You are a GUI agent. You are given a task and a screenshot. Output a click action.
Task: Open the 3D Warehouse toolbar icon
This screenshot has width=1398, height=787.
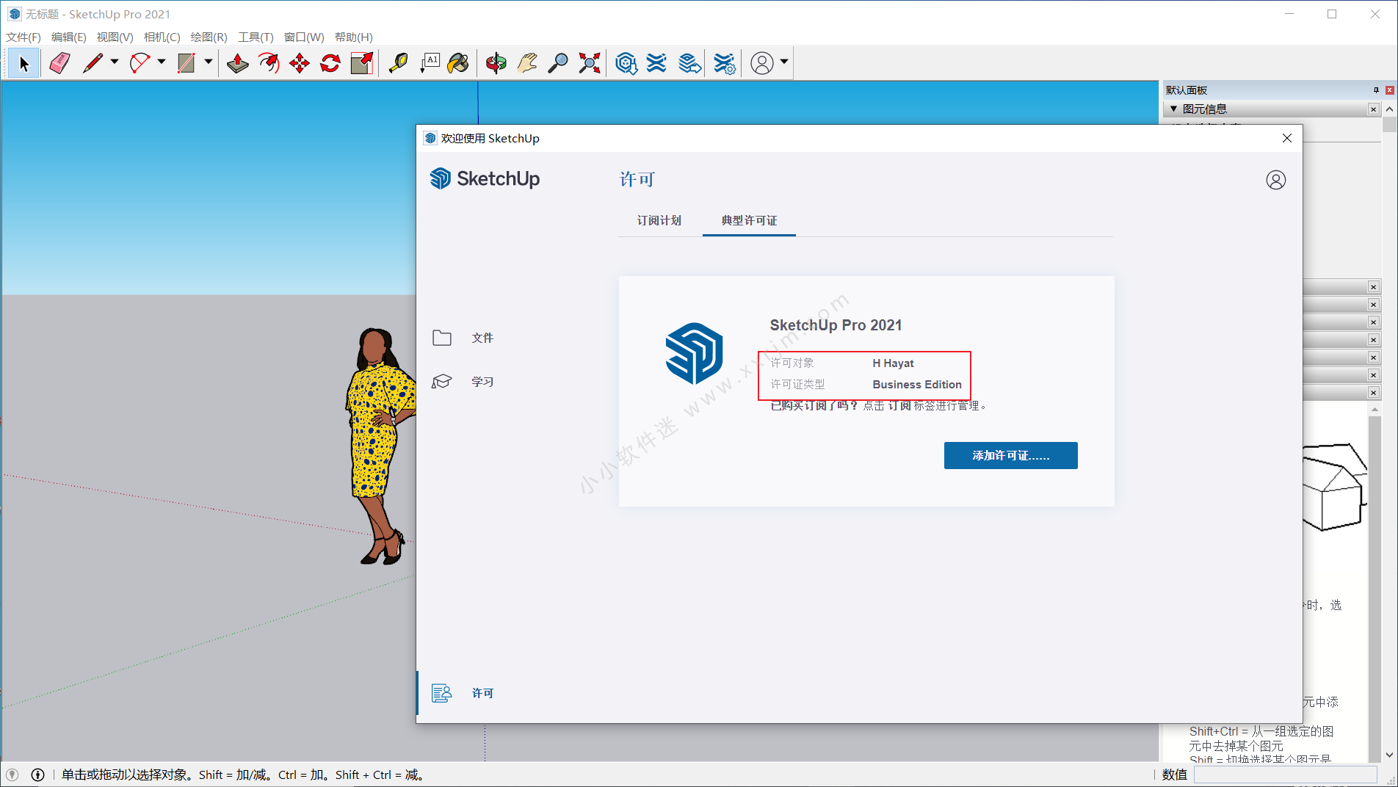[626, 64]
